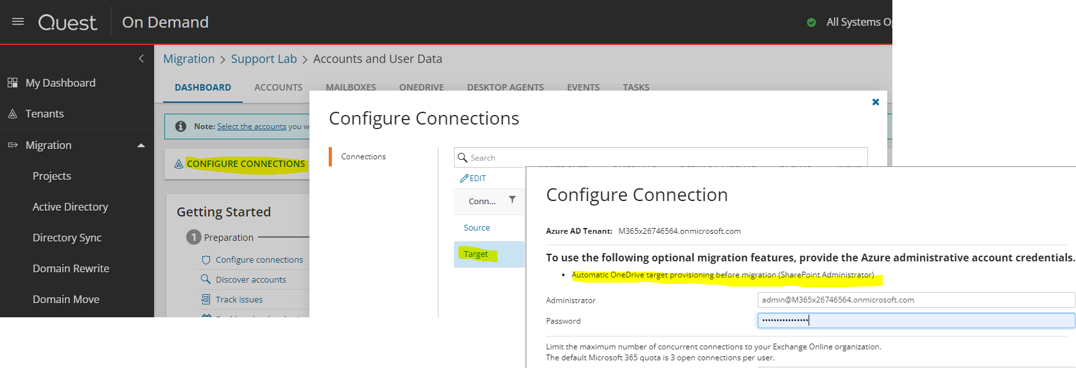Click the Discover accounts link

pos(250,279)
